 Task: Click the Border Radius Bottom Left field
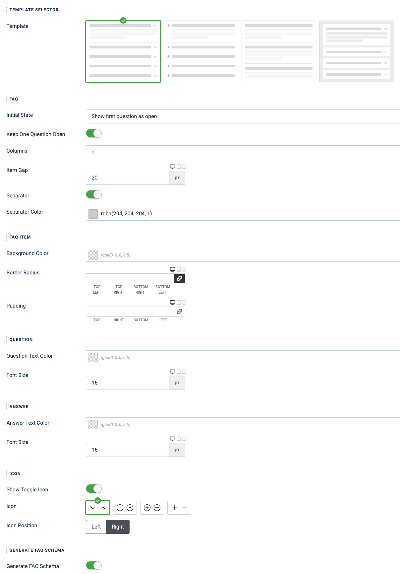pos(163,278)
